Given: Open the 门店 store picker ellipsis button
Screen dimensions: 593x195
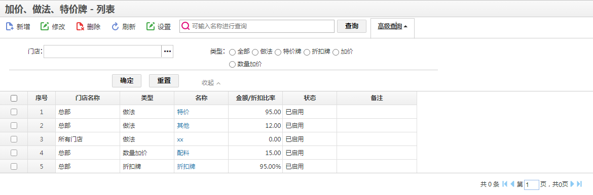Looking at the screenshot, I should 168,52.
